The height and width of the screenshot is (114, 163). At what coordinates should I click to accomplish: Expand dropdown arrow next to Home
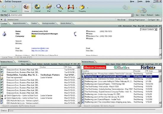(32, 8)
